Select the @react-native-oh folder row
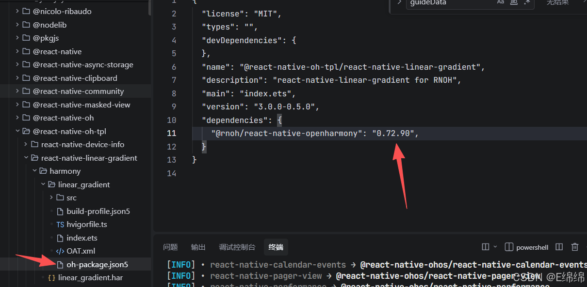The image size is (587, 287). (x=75, y=118)
